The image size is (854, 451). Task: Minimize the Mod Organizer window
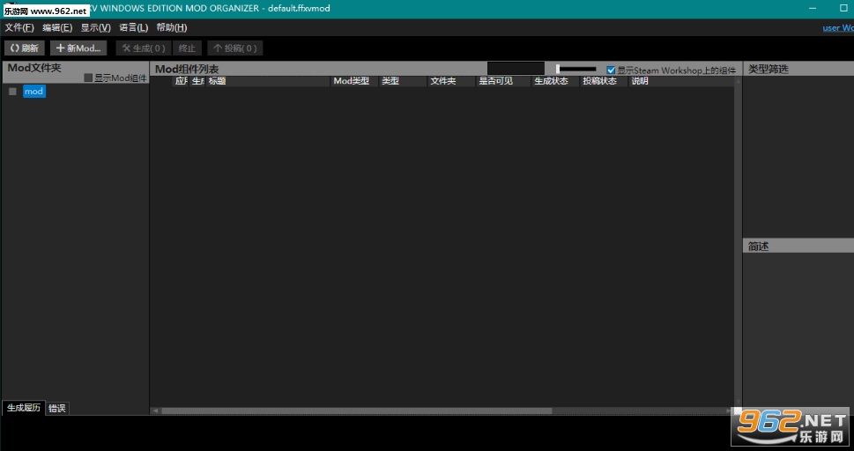813,8
